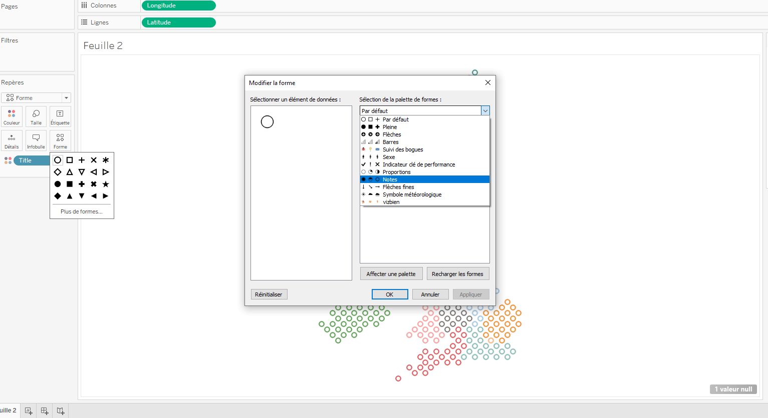Screen dimensions: 768x418
Task: Click the Recharger les formes button
Action: tap(457, 274)
